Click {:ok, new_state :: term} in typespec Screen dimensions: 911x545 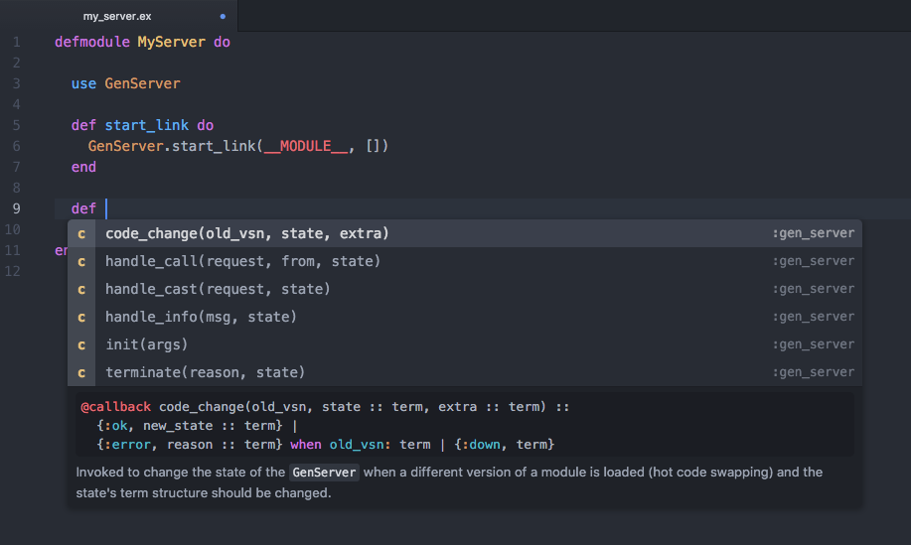(190, 426)
